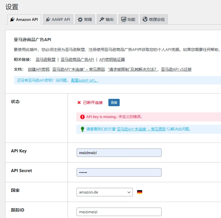The height and width of the screenshot is (218, 221).
Task: Open "请求被限制"及其解决方法 link
Action: tap(133, 69)
